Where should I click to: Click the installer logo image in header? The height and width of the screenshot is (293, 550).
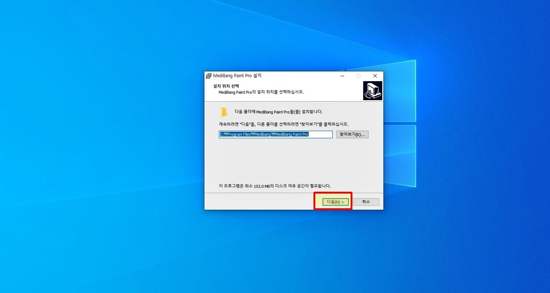pos(373,90)
